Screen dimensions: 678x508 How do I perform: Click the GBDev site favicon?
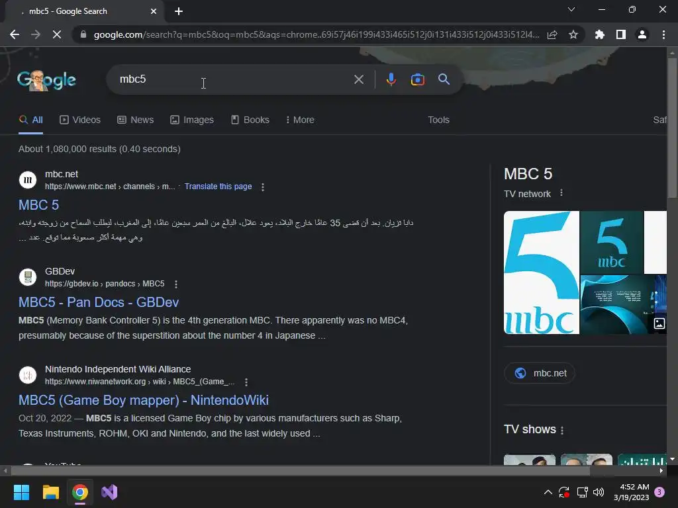28,277
